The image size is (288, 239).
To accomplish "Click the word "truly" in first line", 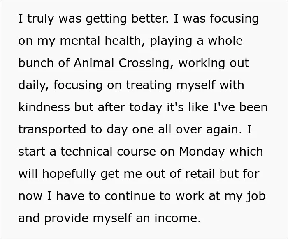I will (40, 19).
